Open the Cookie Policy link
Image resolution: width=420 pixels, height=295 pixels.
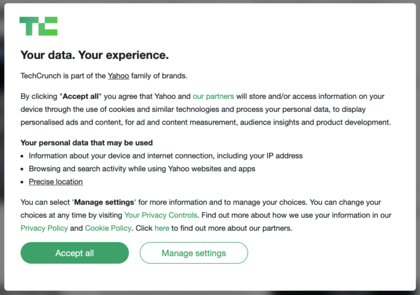(x=108, y=228)
